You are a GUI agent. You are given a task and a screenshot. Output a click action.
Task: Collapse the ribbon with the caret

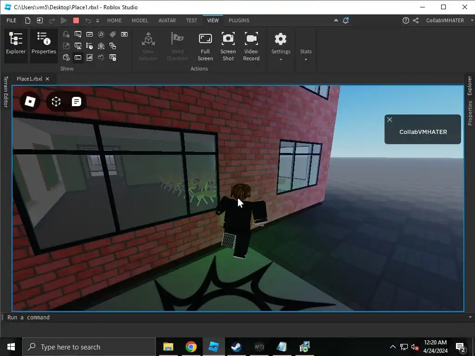(336, 20)
